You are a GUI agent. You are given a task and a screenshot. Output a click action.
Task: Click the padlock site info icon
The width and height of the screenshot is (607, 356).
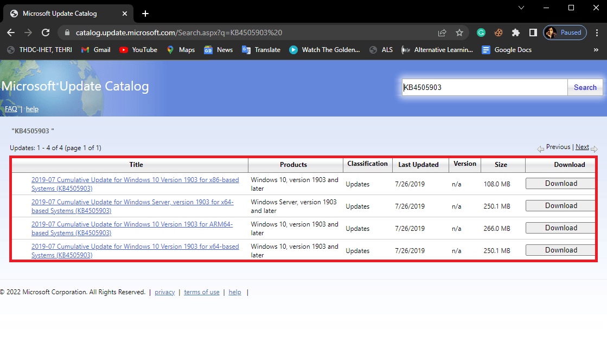pyautogui.click(x=67, y=33)
